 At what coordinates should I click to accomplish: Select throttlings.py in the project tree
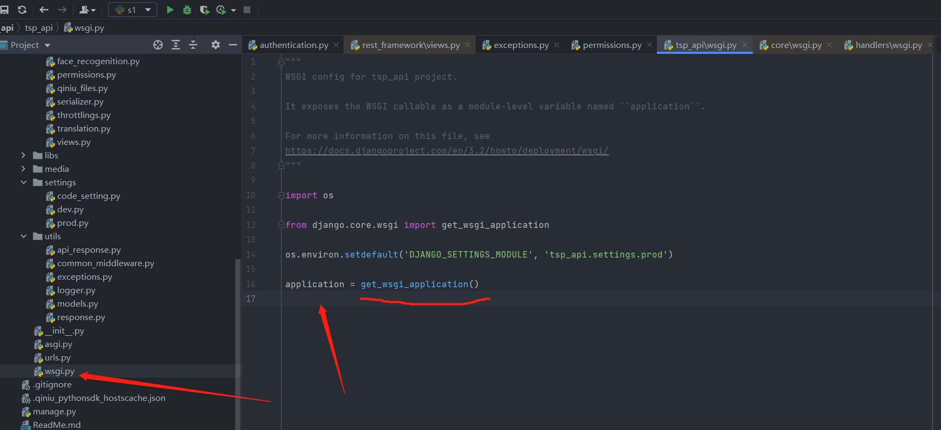pos(84,115)
